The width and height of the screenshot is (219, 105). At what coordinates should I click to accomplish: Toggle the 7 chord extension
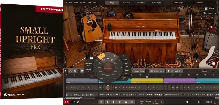point(123,56)
